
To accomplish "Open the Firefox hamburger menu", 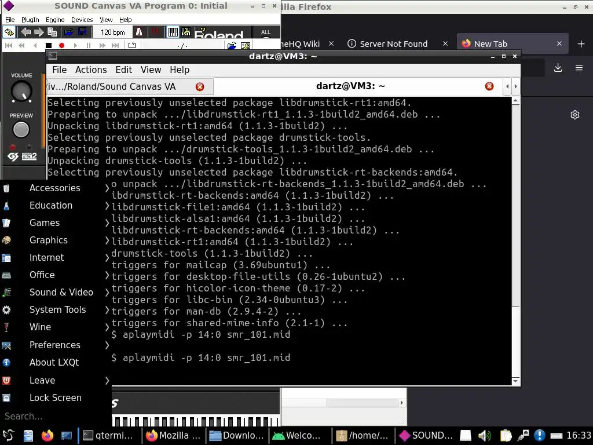I will [x=579, y=68].
